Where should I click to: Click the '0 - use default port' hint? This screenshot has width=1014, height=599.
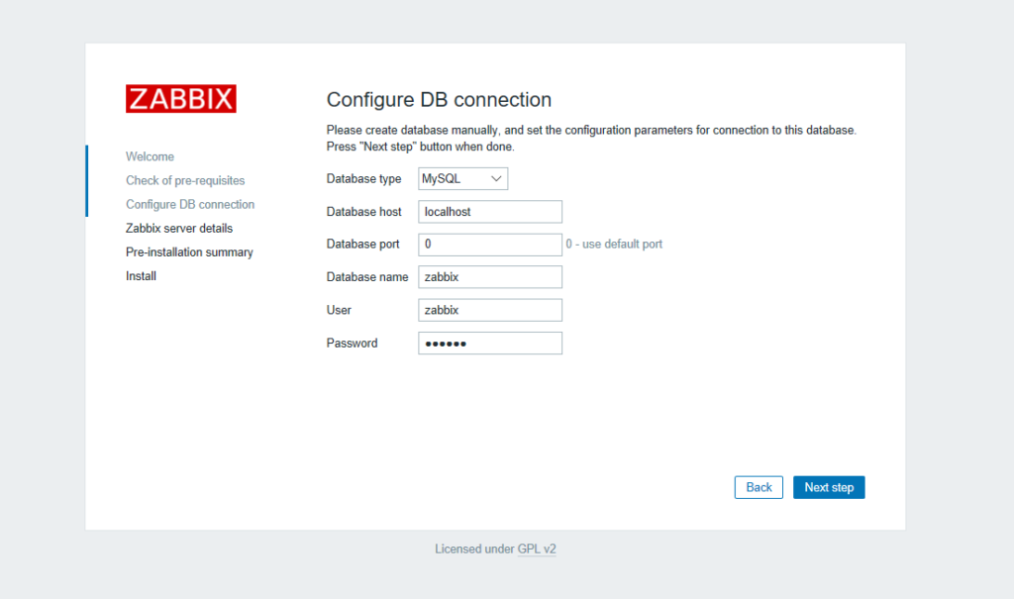click(614, 244)
